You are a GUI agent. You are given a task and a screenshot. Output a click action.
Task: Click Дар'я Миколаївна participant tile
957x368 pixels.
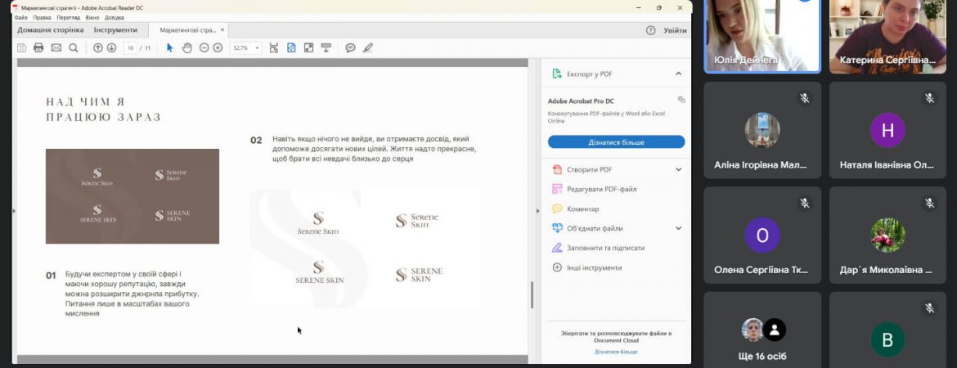(887, 235)
